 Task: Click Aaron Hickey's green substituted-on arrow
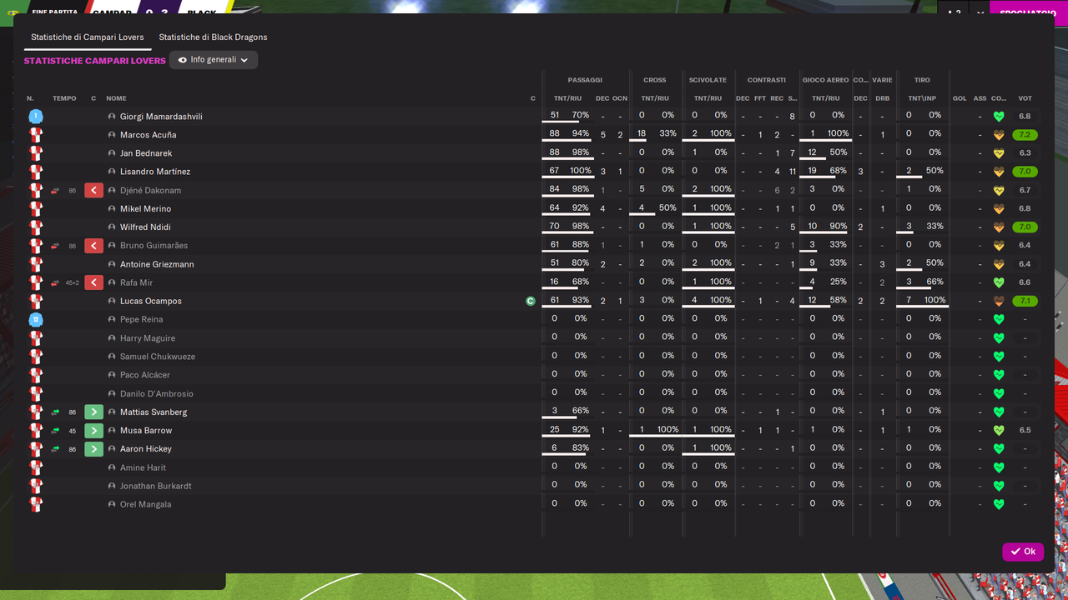(94, 449)
